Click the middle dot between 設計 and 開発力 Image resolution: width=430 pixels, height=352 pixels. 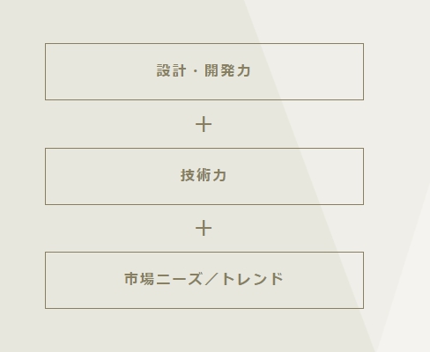(x=196, y=71)
